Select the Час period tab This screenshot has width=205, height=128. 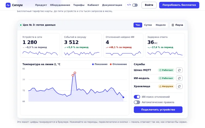coord(138,25)
